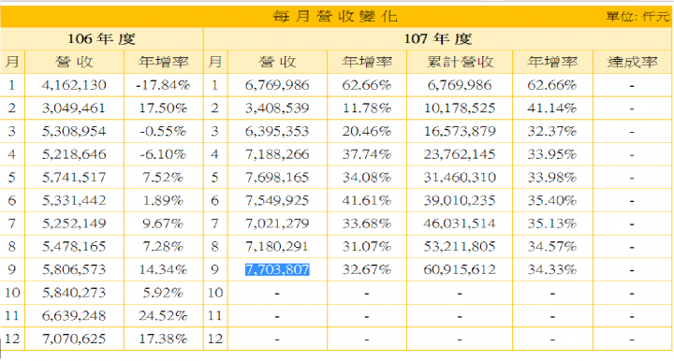
Task: Select cumulative growth 41.14%
Action: [552, 108]
